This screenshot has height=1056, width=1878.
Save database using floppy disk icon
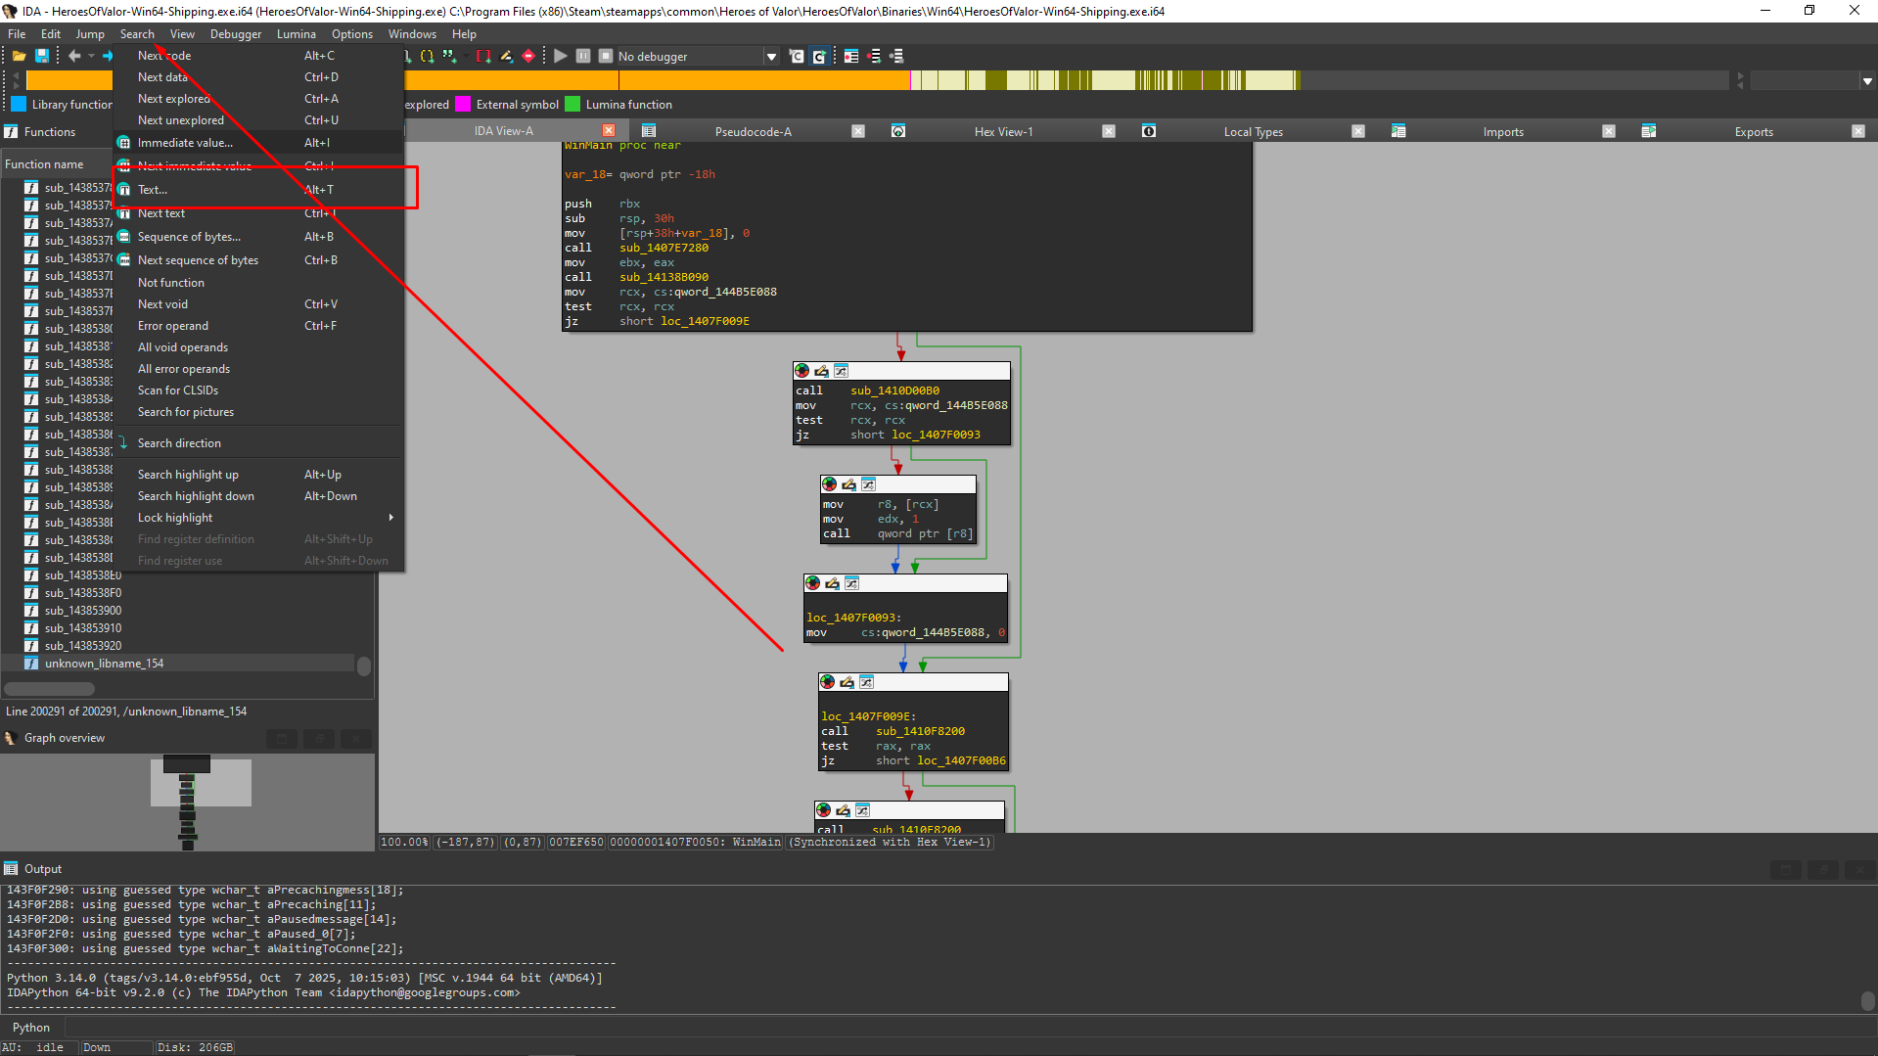coord(42,56)
